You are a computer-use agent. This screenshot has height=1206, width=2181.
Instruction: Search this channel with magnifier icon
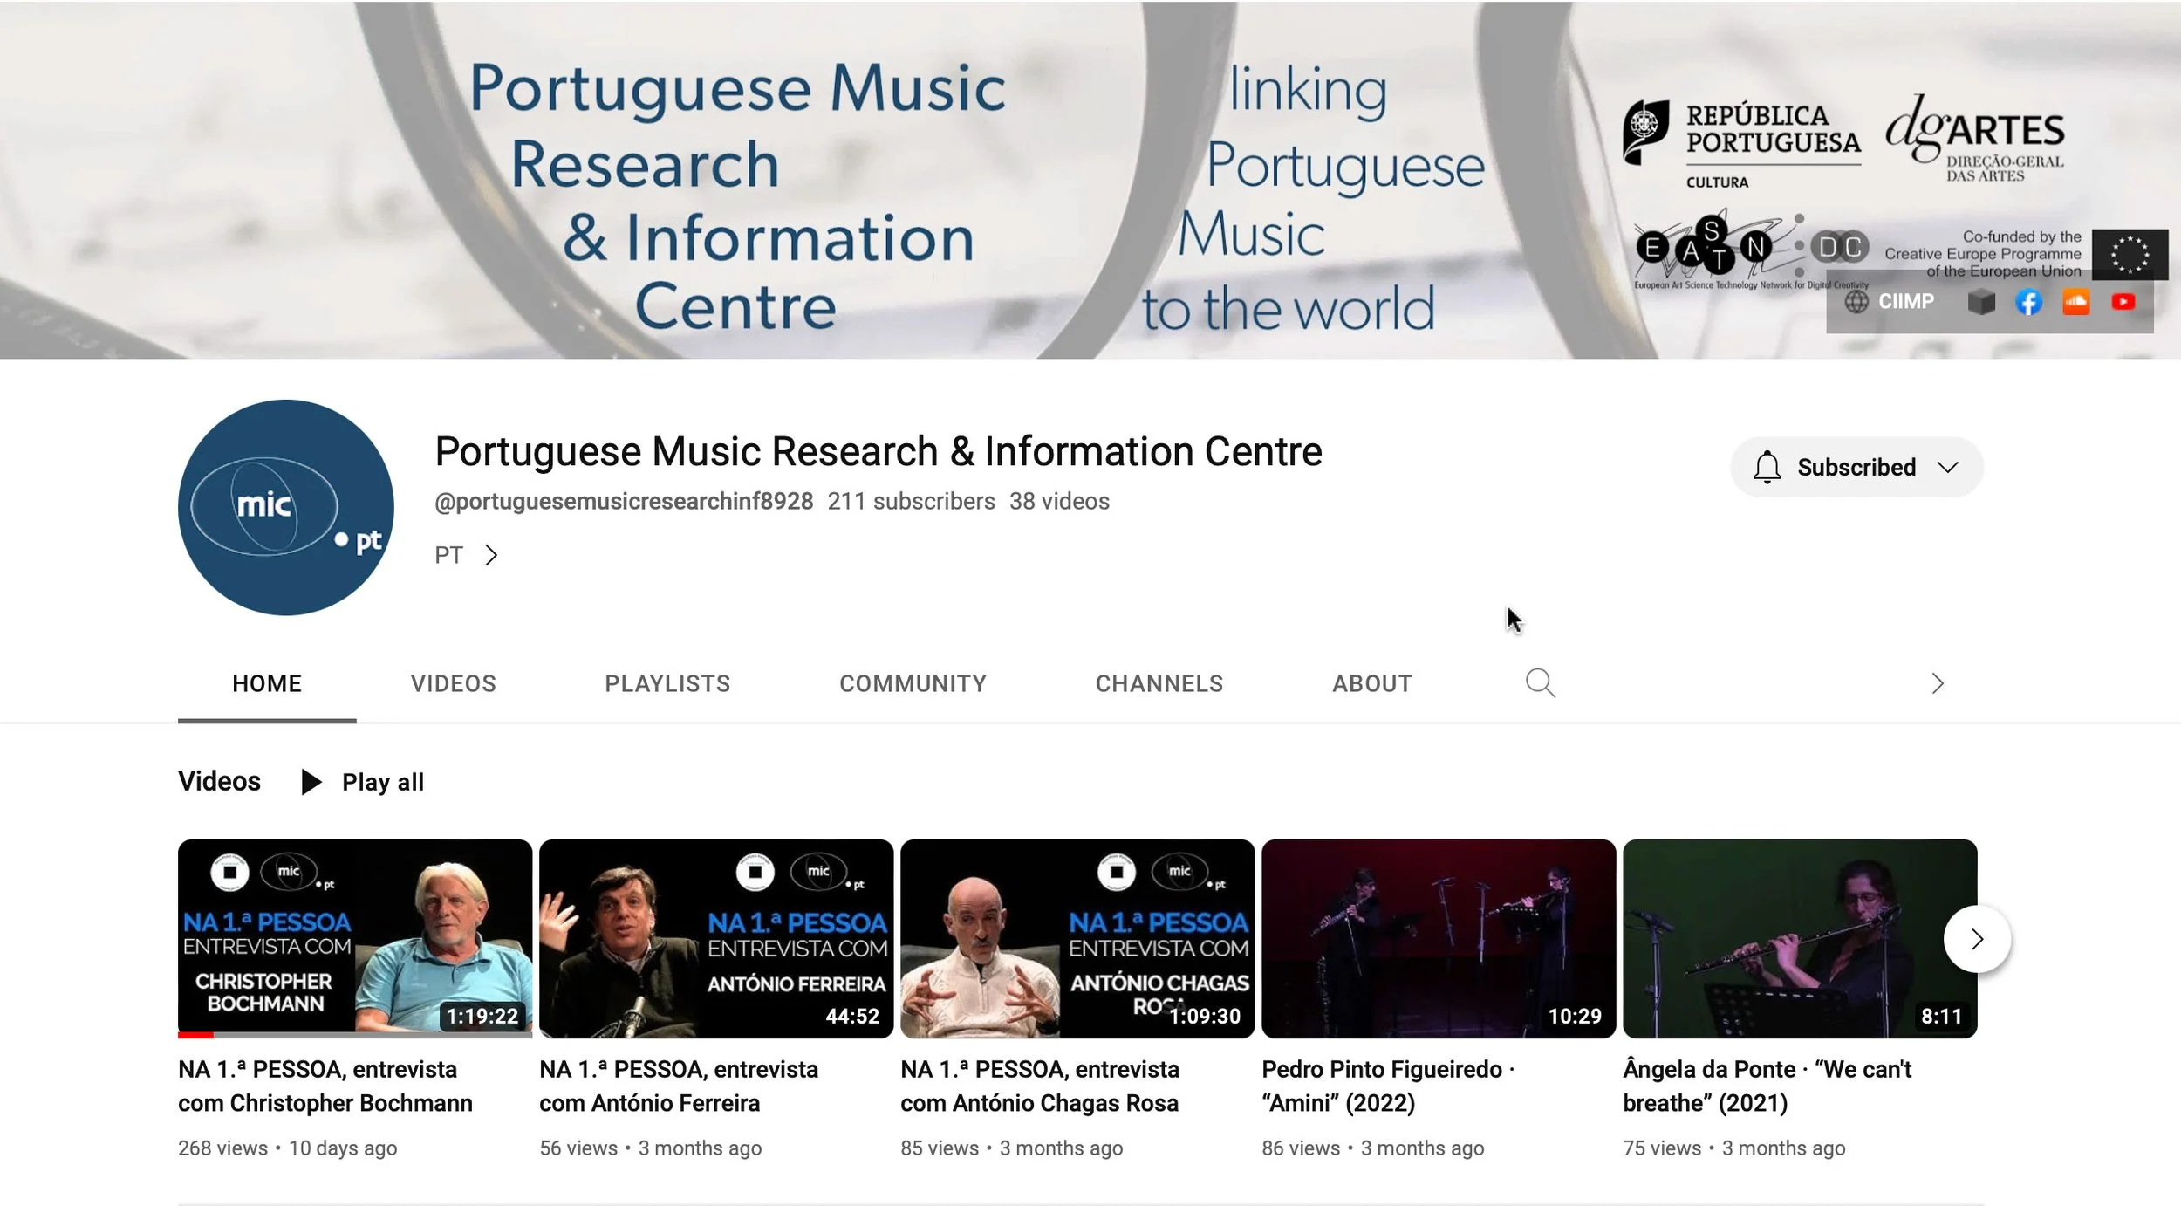tap(1540, 683)
